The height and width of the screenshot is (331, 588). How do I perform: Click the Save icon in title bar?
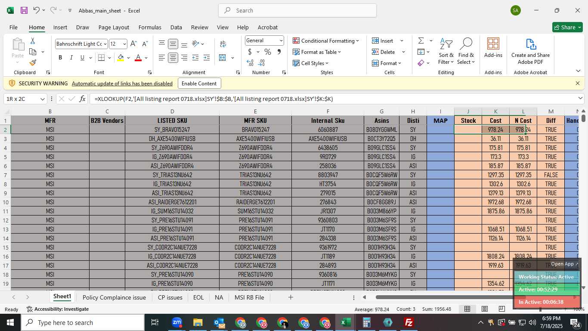[24, 10]
